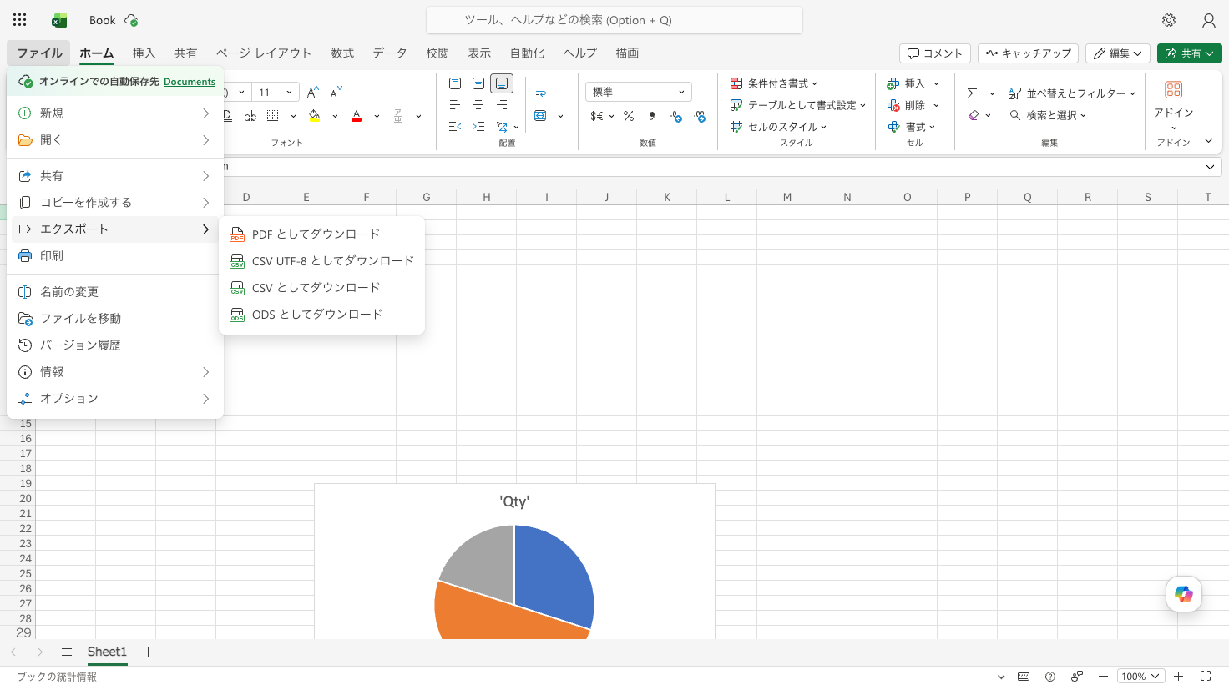1229x685 pixels.
Task: Toggle wrap text
Action: point(541,92)
